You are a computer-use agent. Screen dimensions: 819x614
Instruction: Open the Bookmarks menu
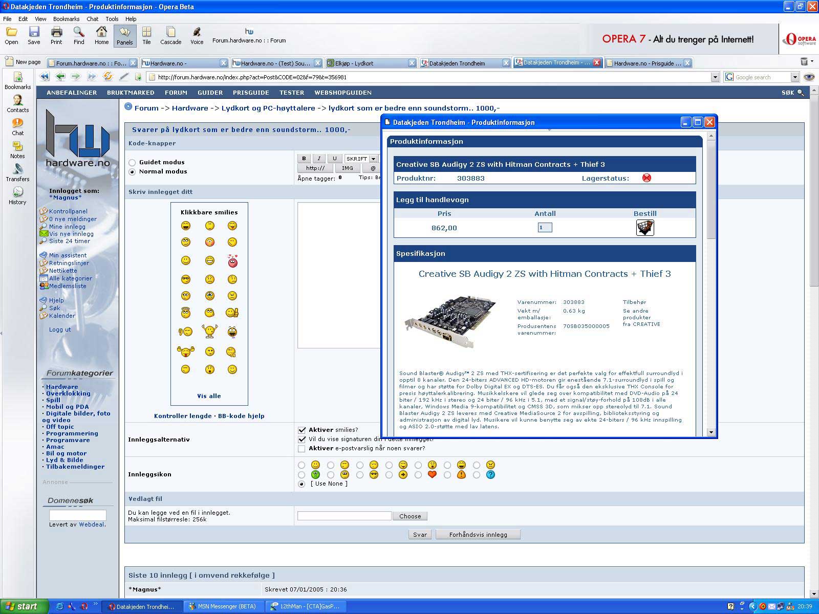pyautogui.click(x=66, y=19)
